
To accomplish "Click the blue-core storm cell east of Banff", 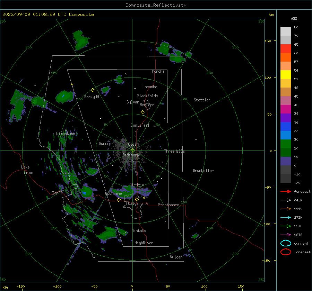I will [87, 193].
